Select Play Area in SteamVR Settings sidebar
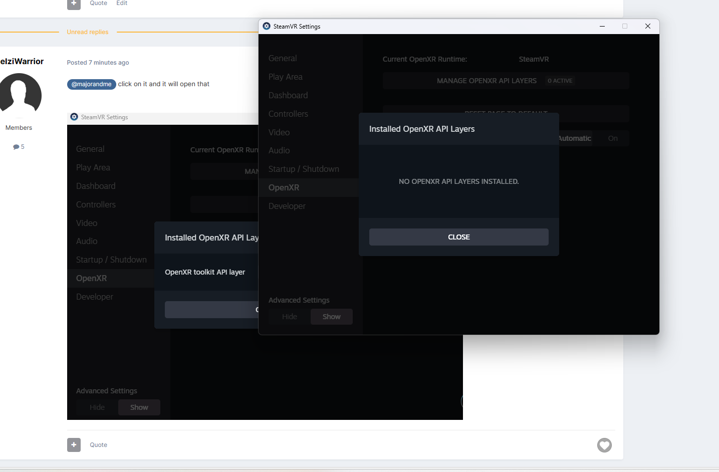The image size is (719, 472). (286, 77)
